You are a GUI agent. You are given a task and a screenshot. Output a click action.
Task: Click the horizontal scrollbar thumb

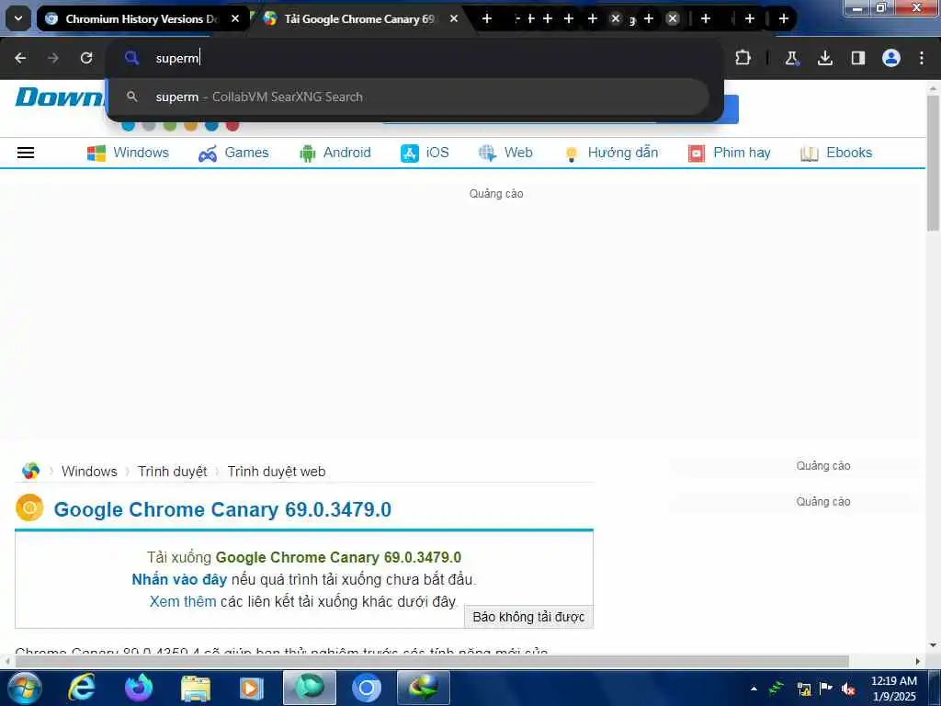[x=432, y=661]
